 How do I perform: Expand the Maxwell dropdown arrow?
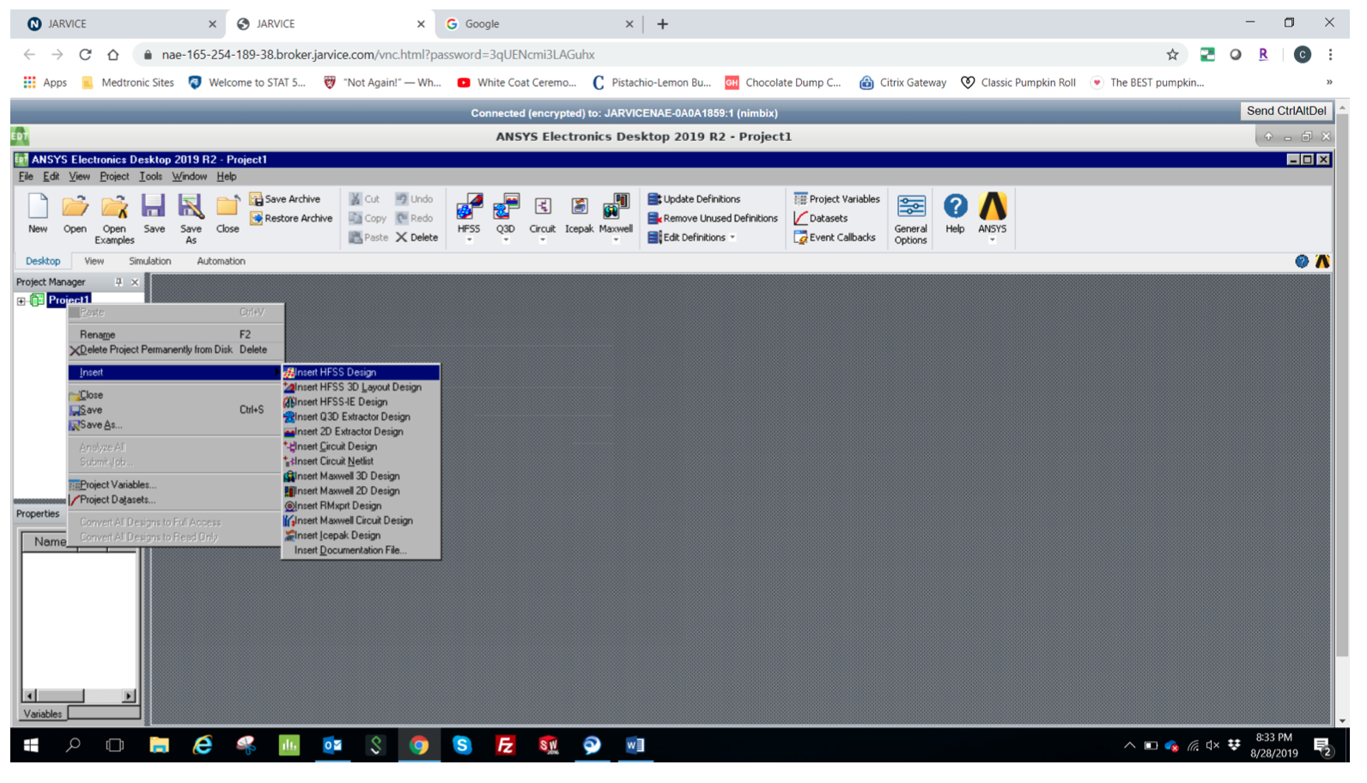[x=616, y=240]
